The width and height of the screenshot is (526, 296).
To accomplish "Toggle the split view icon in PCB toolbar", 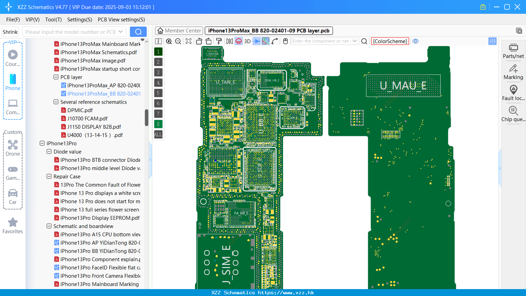I will click(158, 41).
